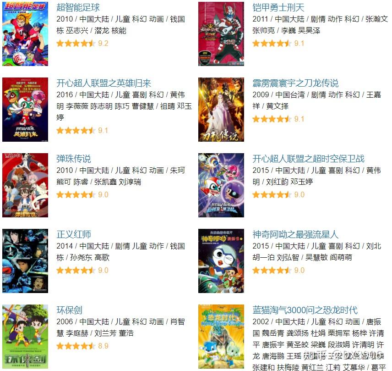Click the 正义红师 poster thumbnail
The width and height of the screenshot is (392, 371).
point(25,261)
